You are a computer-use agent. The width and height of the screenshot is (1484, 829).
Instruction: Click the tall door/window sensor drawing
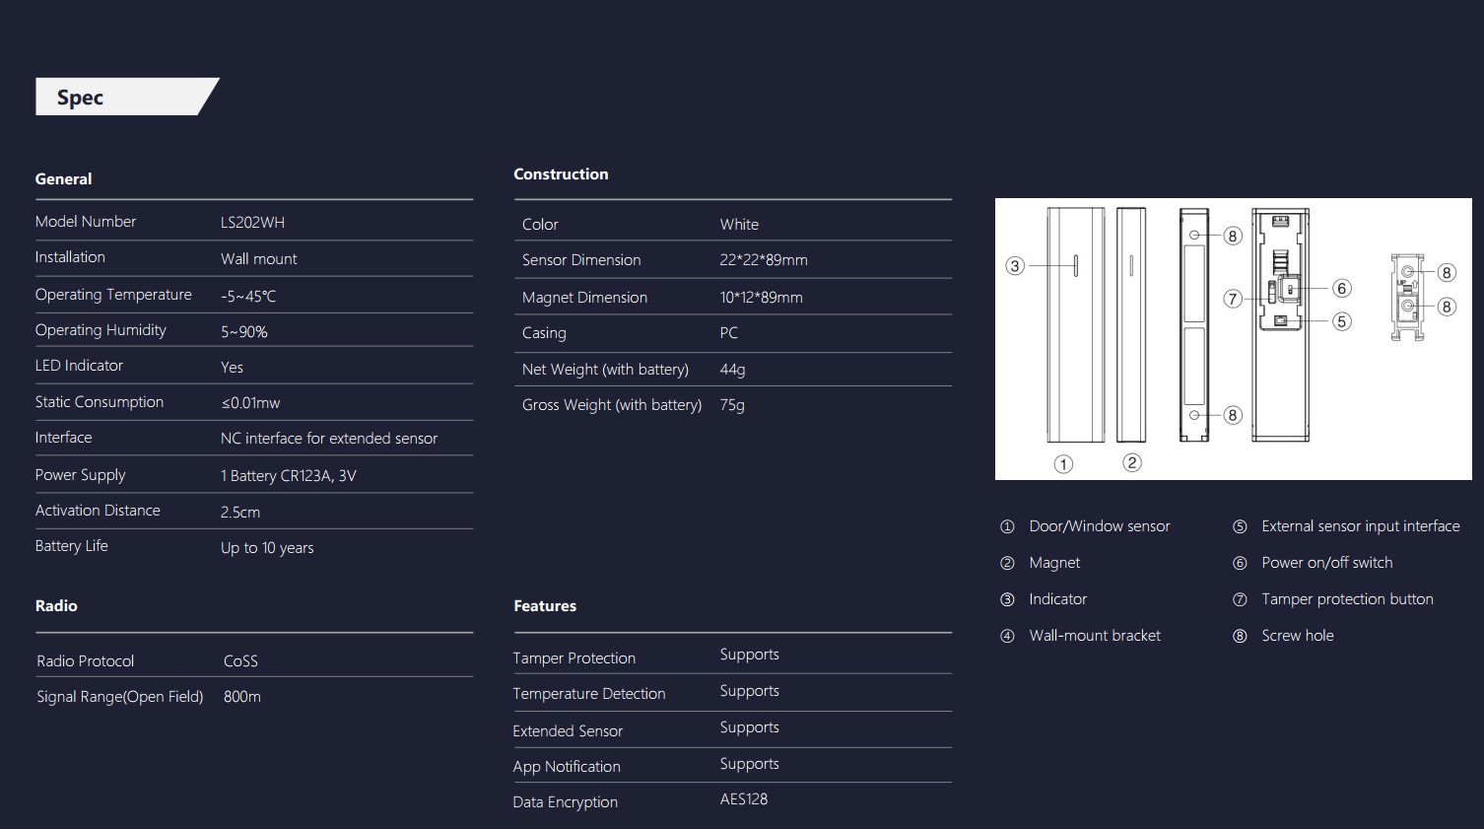click(1075, 325)
